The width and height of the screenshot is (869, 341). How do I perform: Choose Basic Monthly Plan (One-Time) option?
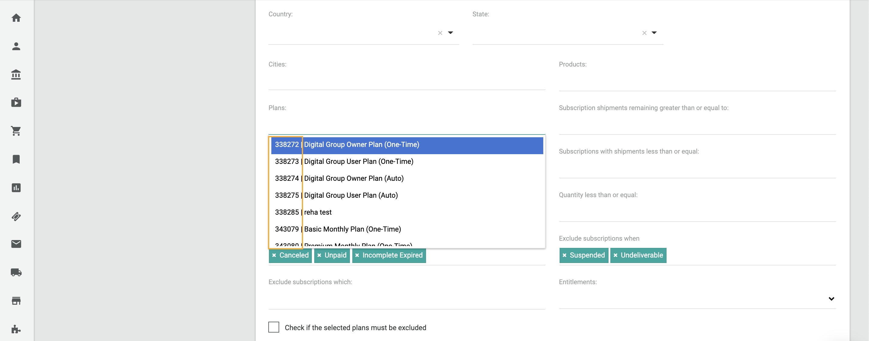352,229
